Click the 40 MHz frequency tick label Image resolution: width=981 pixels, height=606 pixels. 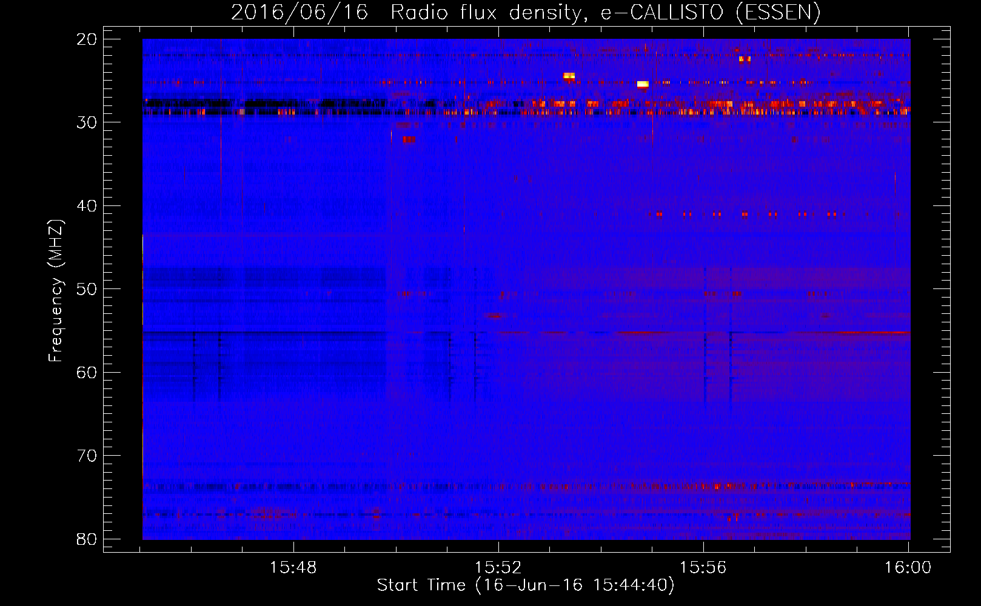pos(87,206)
